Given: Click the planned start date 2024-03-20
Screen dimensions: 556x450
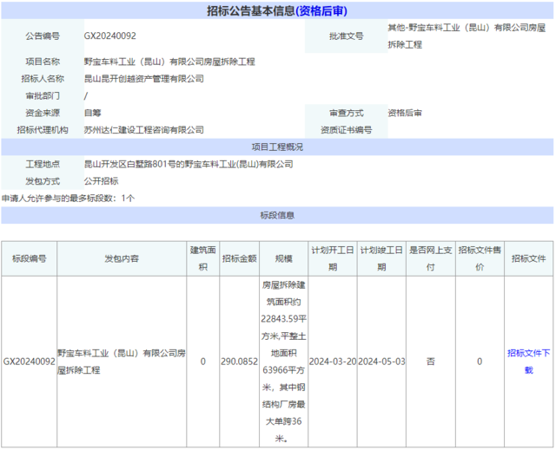Looking at the screenshot, I should pyautogui.click(x=333, y=362).
